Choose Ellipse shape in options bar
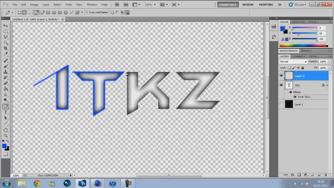Viewport: 334px width, 188px height. point(60,13)
